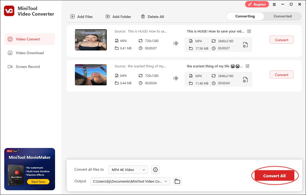The height and width of the screenshot is (195, 306).
Task: Click the conversion arrow of the second video
Action: coord(176,78)
